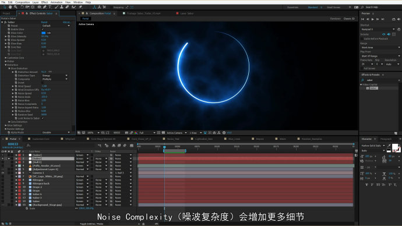Viewport: 402px width, 226px height.
Task: Toggle the Invert checkbox under Glow Distortion
Action: (x=43, y=83)
